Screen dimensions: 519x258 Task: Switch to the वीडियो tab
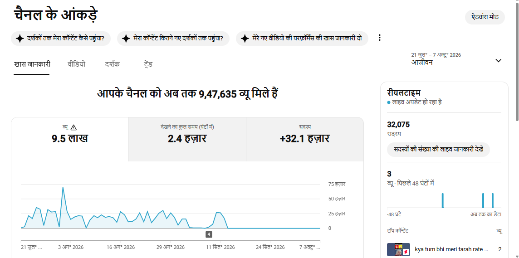(x=77, y=64)
